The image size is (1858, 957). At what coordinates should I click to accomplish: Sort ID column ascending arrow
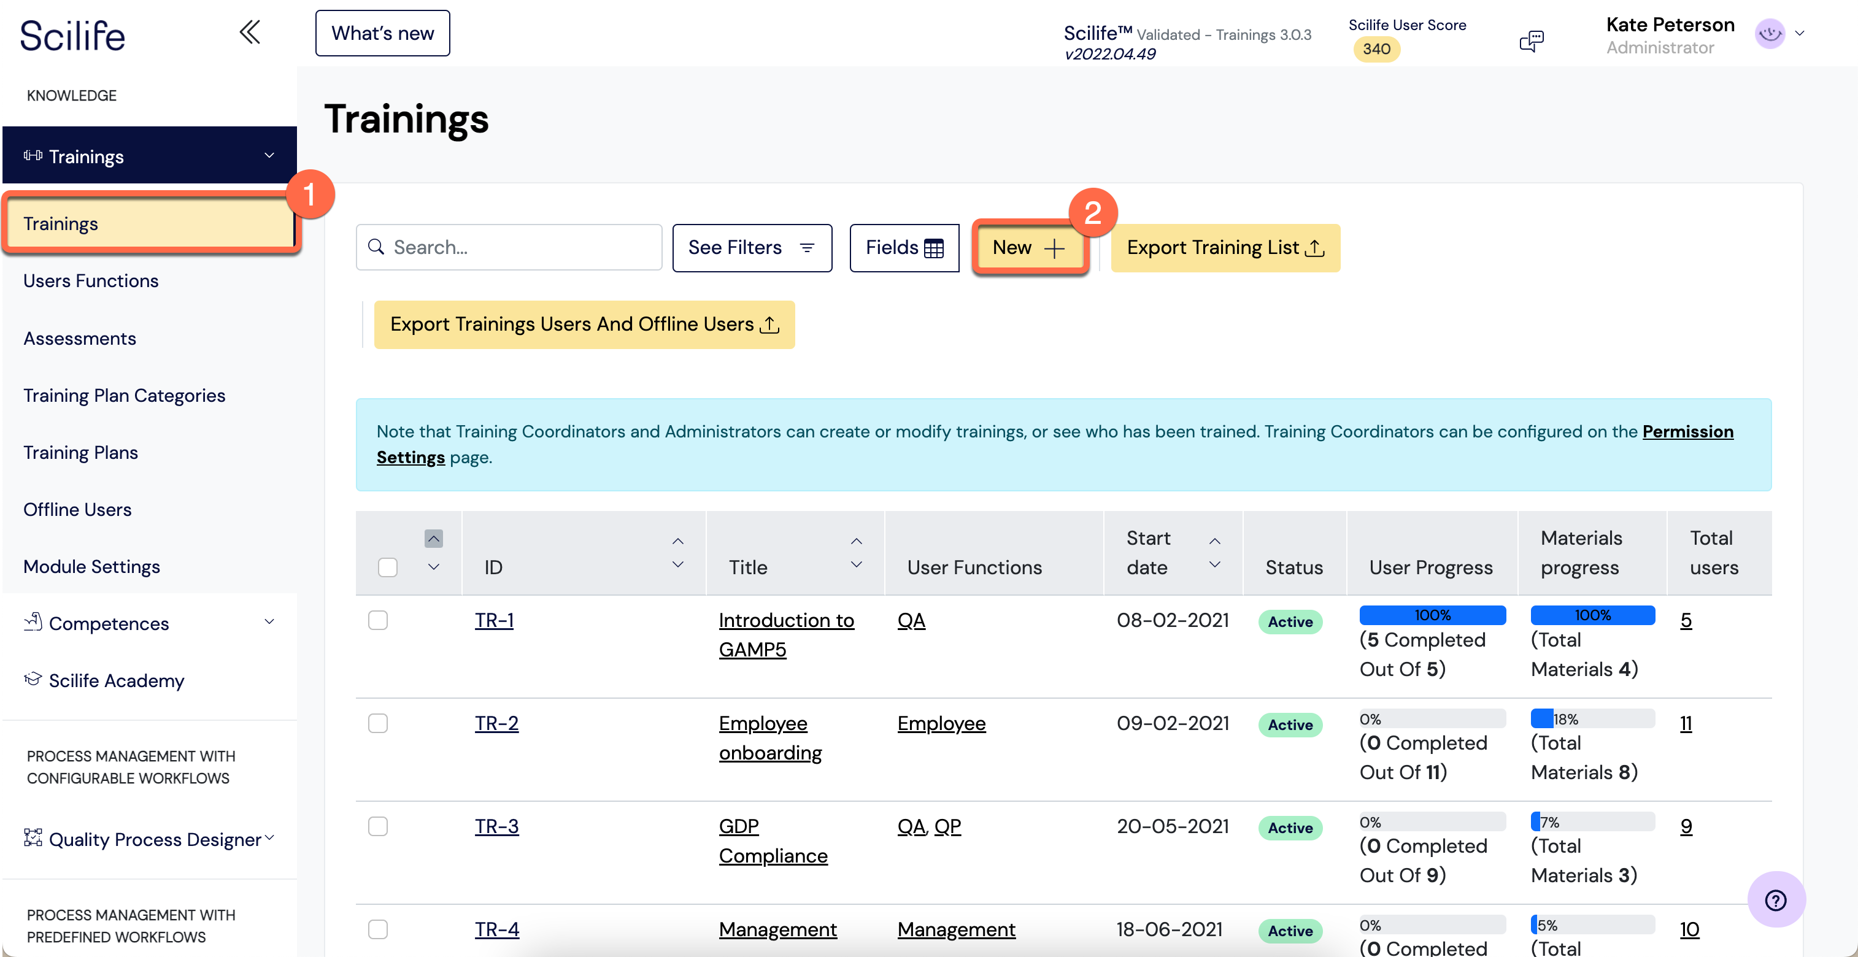[677, 541]
